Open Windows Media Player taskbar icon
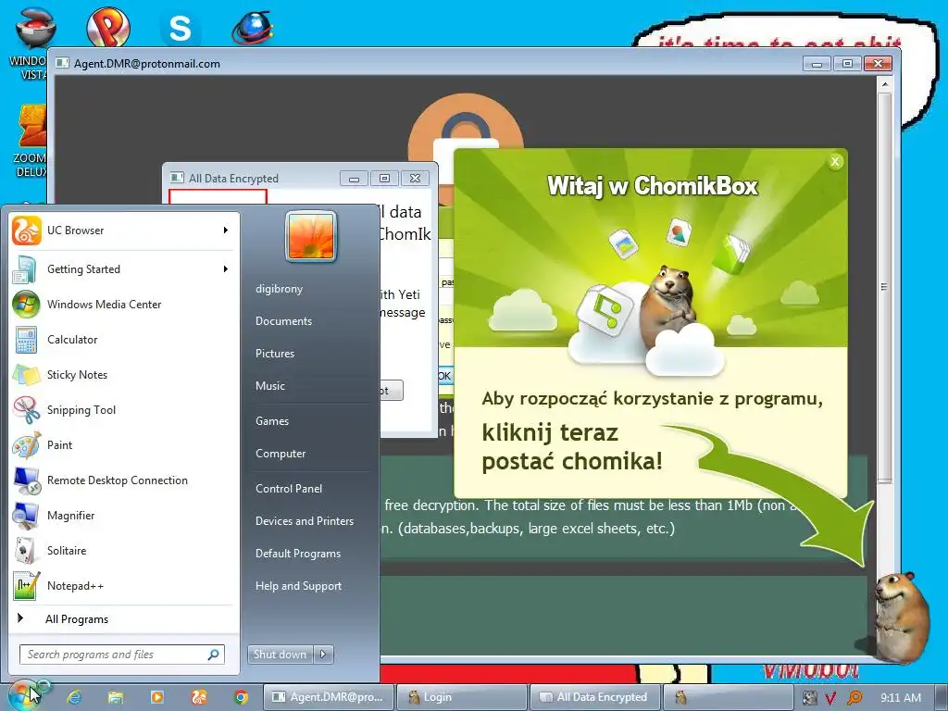The height and width of the screenshot is (711, 948). pos(156,697)
